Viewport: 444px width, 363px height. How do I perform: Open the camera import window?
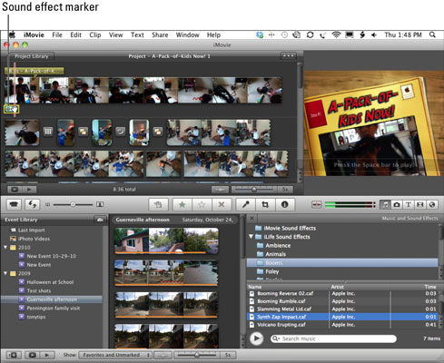coord(14,204)
